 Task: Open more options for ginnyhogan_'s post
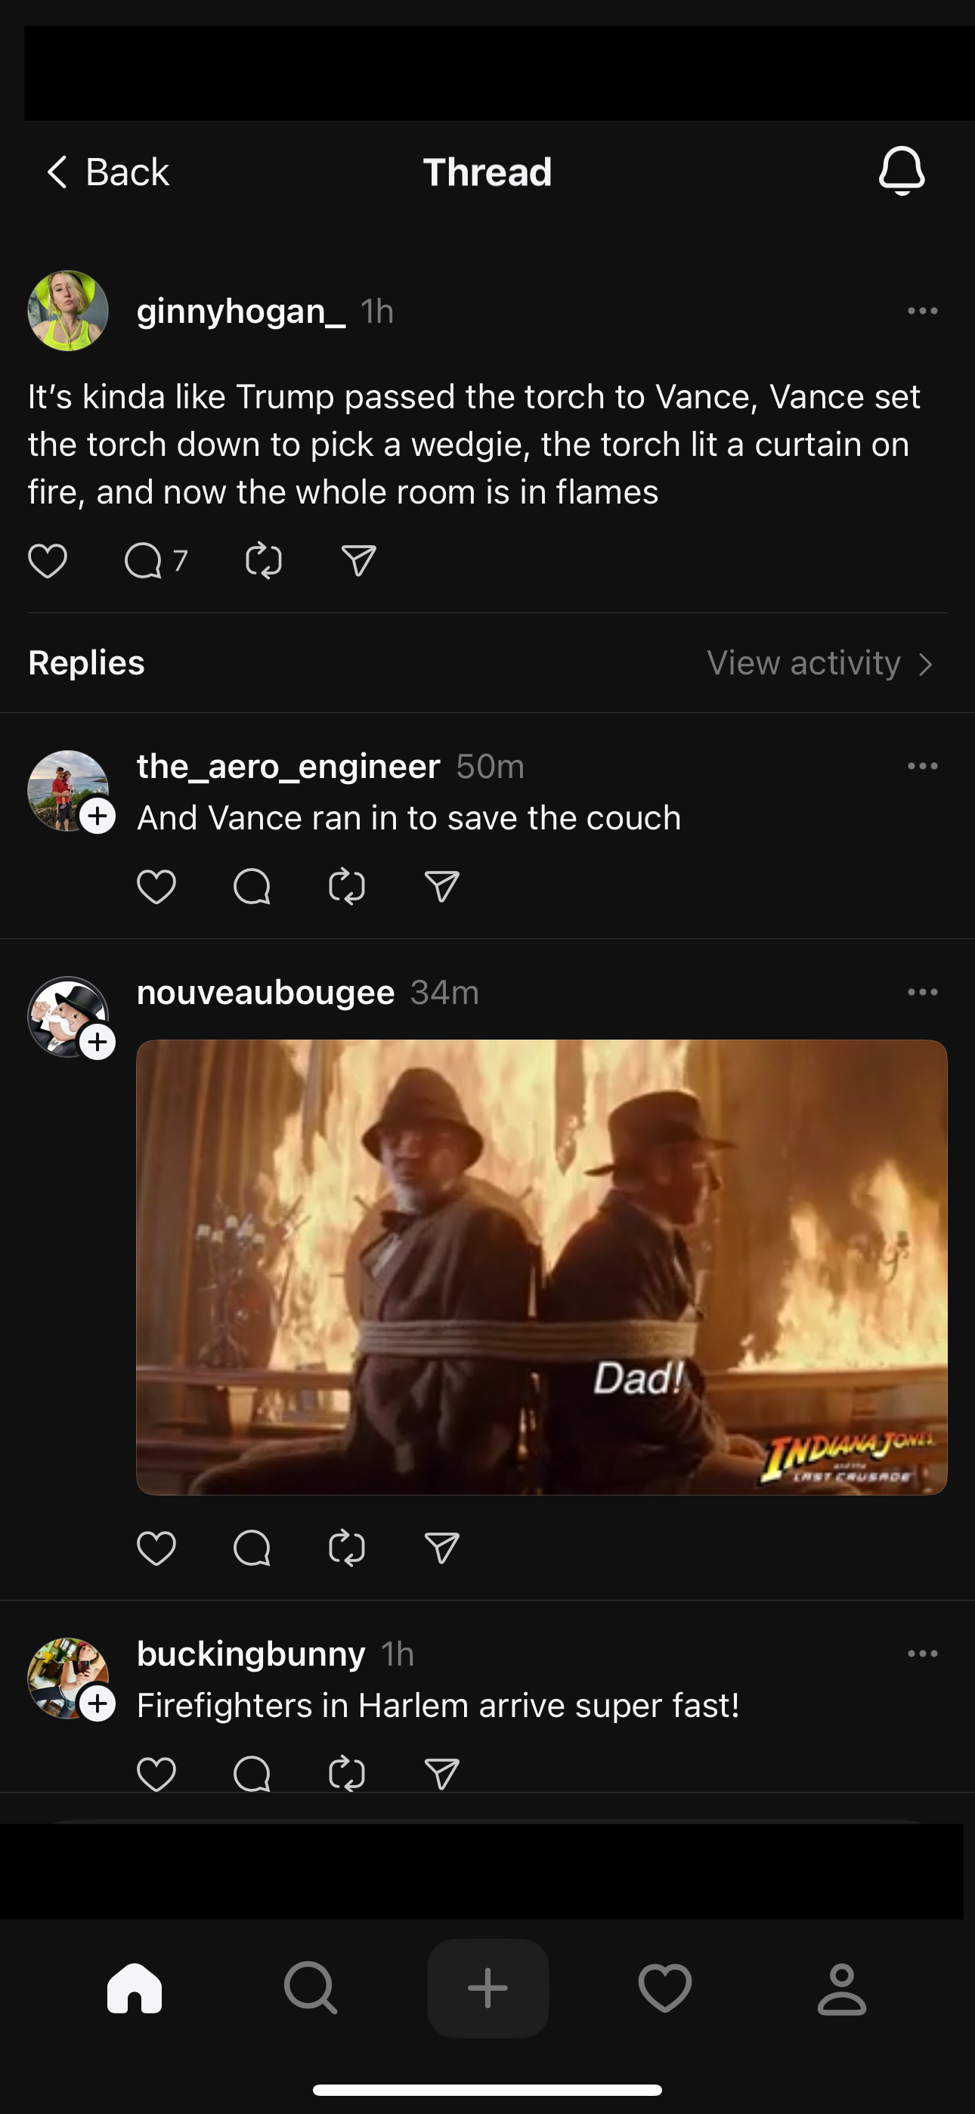(x=923, y=311)
